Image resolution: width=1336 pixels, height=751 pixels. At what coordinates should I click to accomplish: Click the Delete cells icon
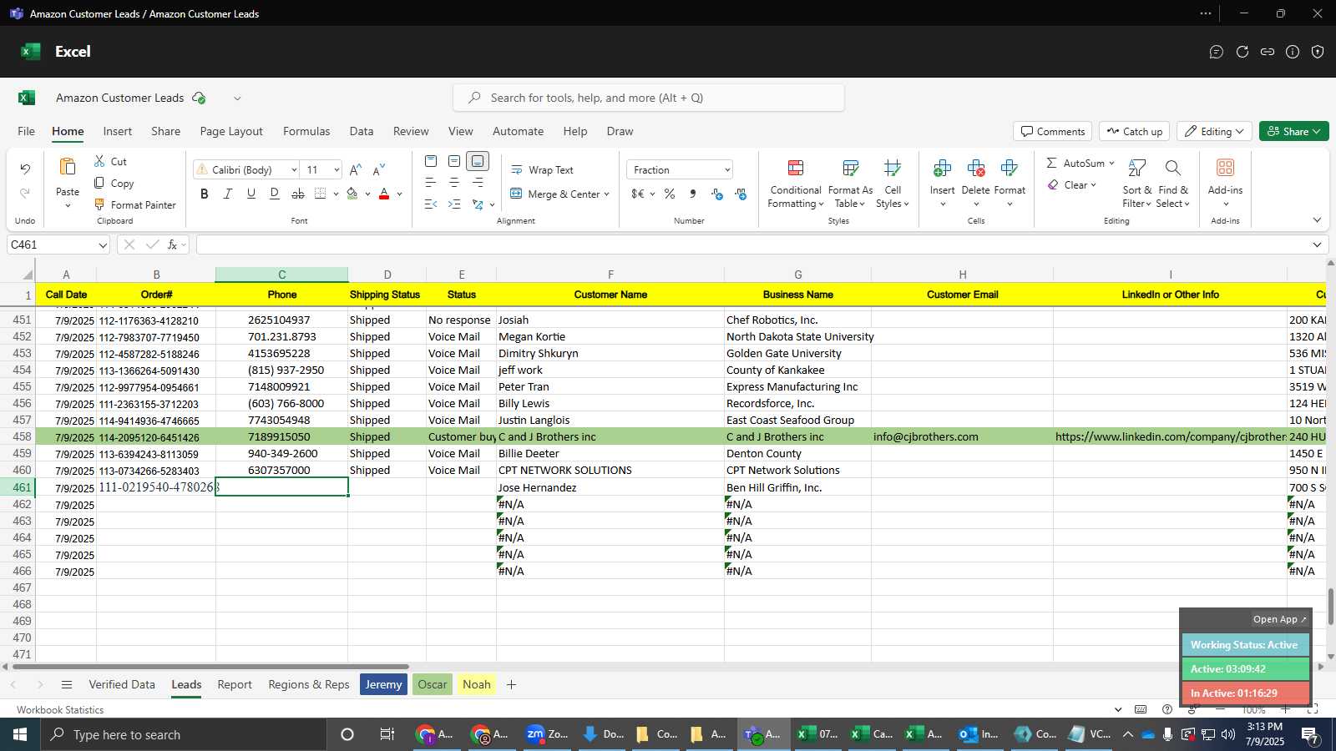(975, 169)
